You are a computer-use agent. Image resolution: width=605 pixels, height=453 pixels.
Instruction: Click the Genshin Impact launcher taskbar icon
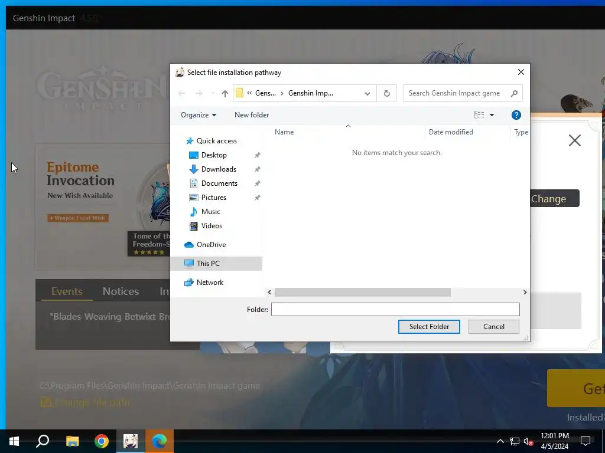point(131,441)
